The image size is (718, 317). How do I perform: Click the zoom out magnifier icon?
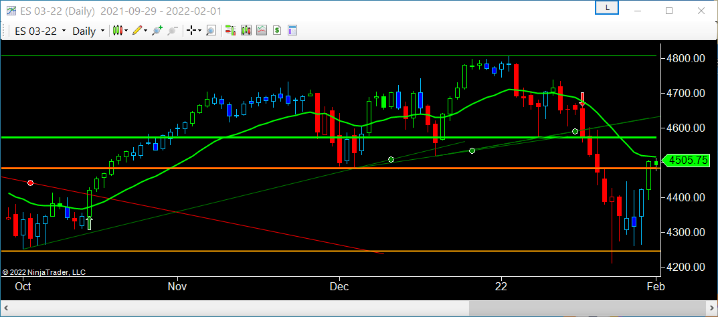point(173,31)
